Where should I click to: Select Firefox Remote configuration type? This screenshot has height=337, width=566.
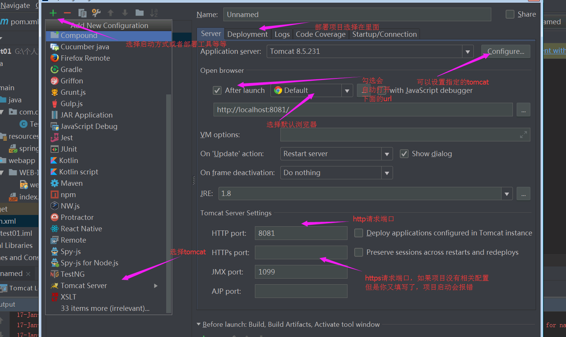pyautogui.click(x=108, y=58)
